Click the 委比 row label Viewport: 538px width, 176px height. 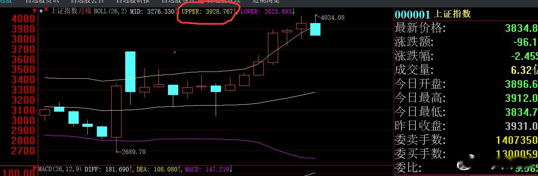point(408,168)
